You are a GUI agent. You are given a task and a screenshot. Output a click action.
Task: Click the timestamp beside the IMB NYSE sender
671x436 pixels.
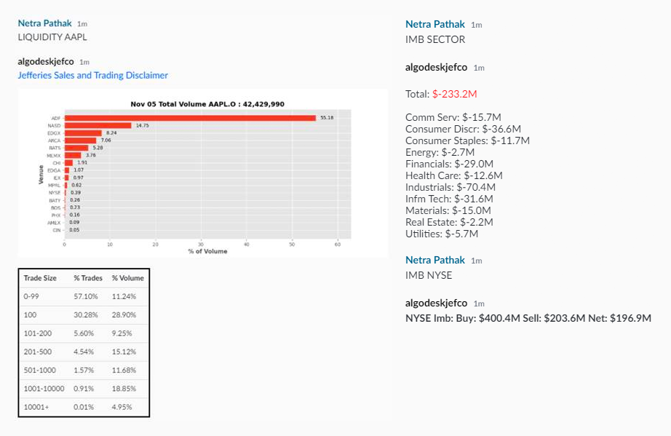click(x=476, y=261)
